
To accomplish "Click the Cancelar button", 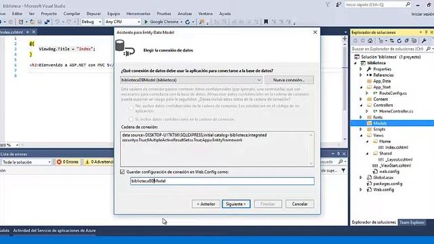I will (x=300, y=204).
